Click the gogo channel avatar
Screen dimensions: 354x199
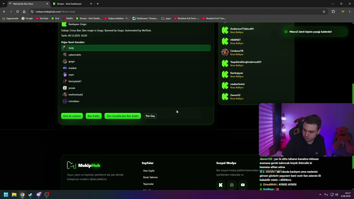point(65,61)
